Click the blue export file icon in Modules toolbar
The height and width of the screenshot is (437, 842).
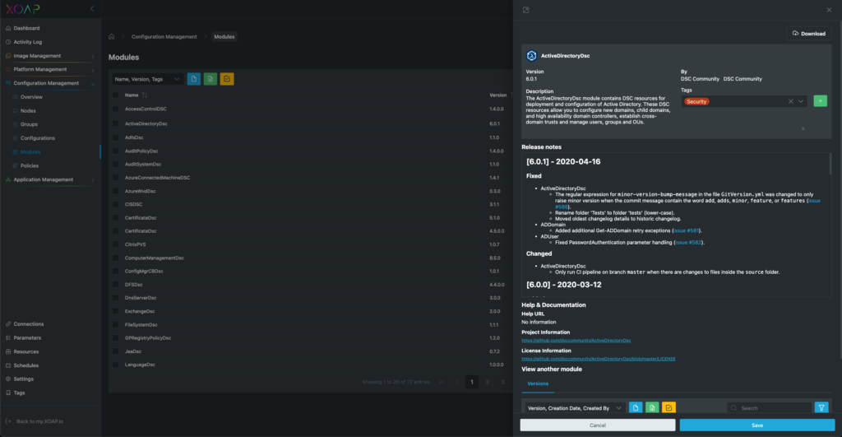tap(194, 79)
